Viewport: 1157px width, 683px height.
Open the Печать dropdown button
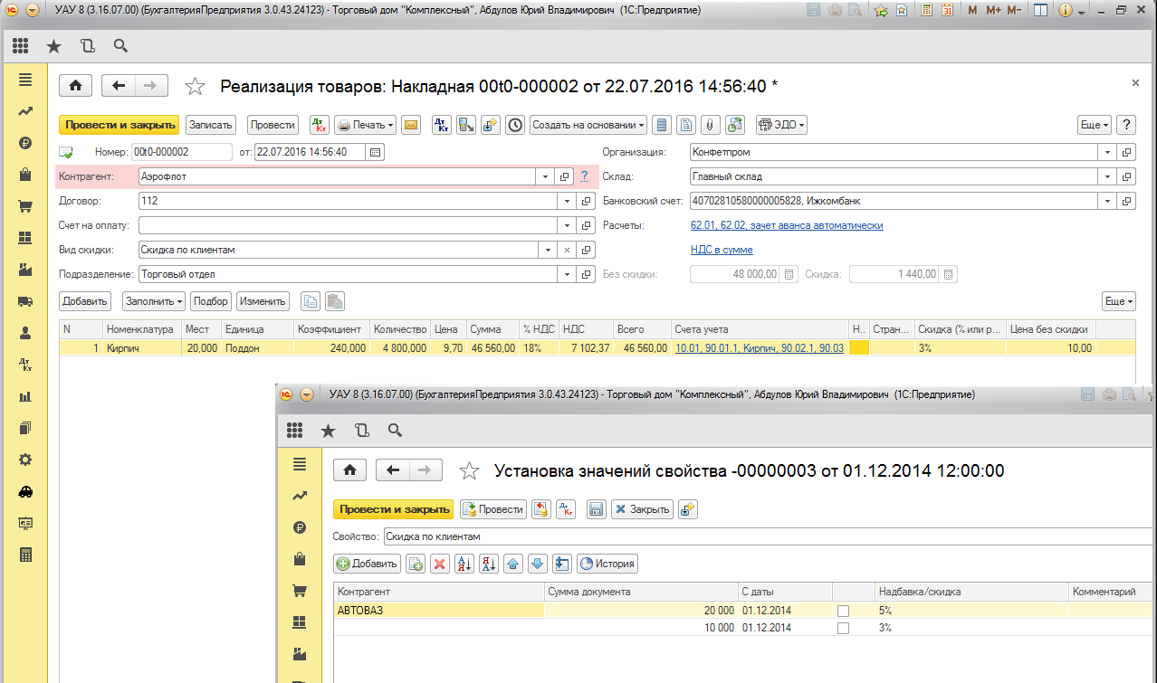click(x=365, y=125)
